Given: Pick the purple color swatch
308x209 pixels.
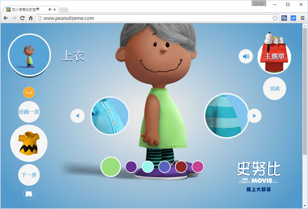Looking at the screenshot, I should tap(131, 166).
